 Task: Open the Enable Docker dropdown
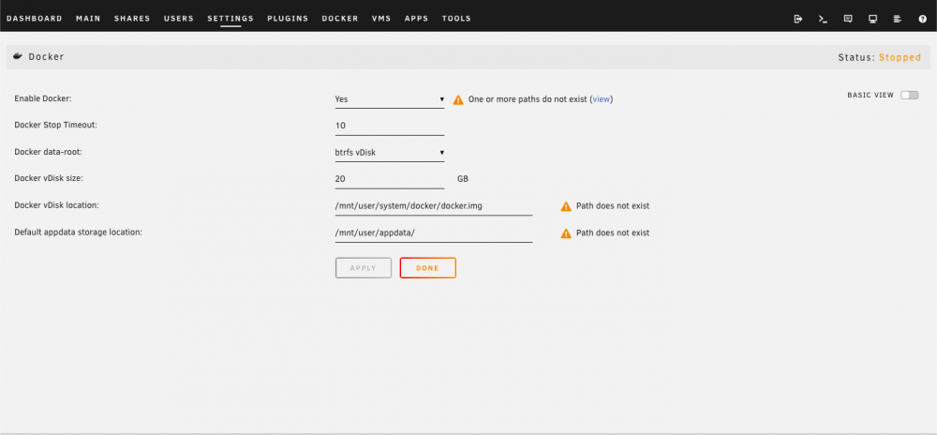point(390,99)
